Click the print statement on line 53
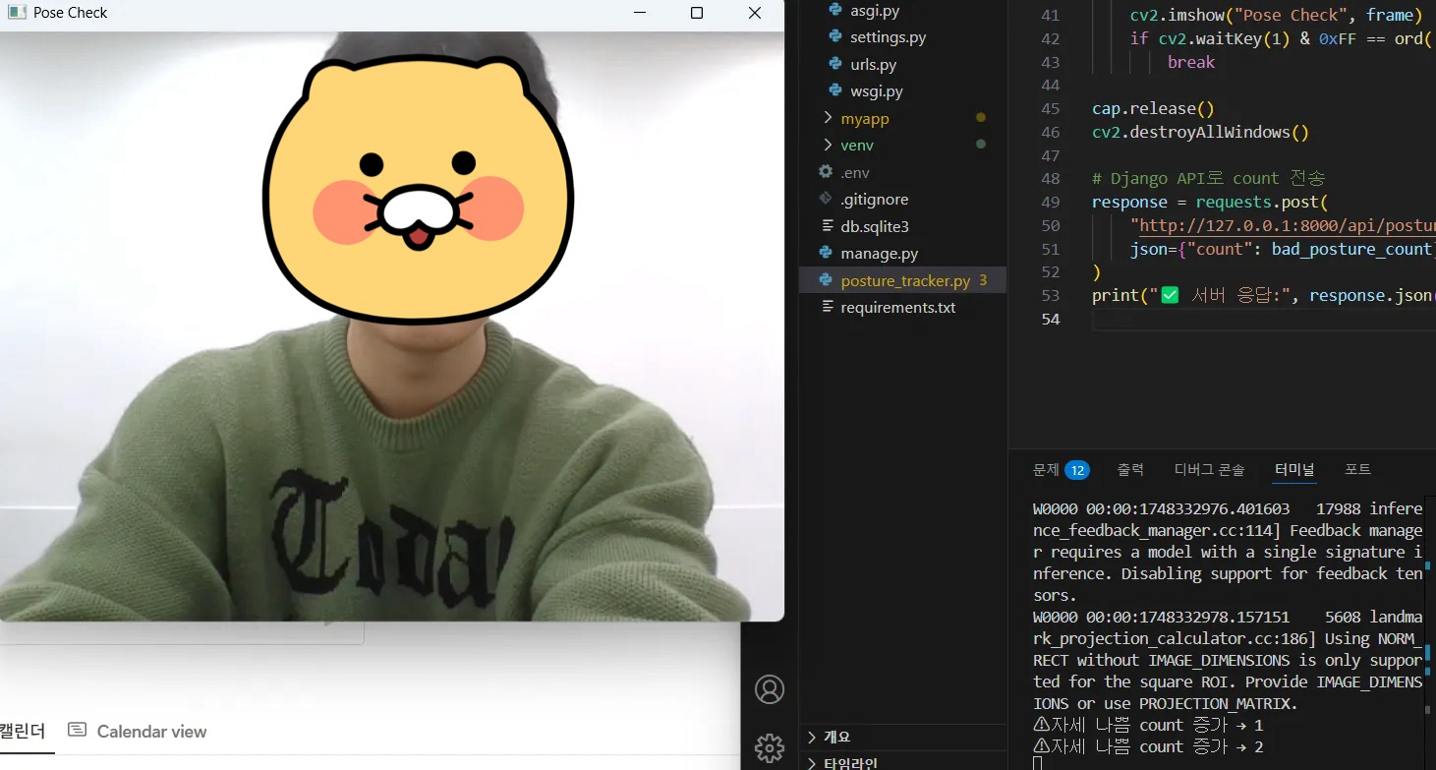The width and height of the screenshot is (1436, 770). coord(1263,295)
